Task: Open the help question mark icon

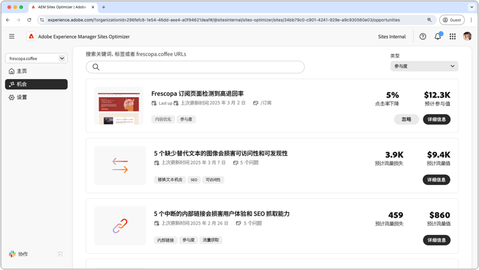Action: click(x=423, y=36)
